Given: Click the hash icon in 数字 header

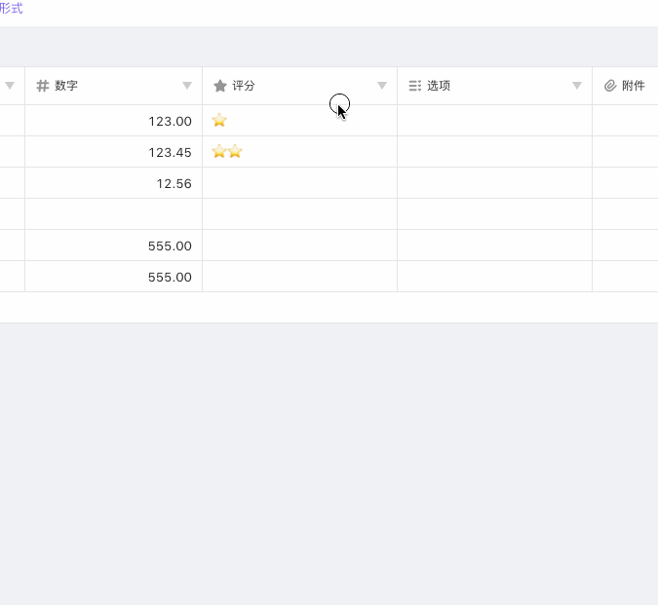Looking at the screenshot, I should 43,86.
